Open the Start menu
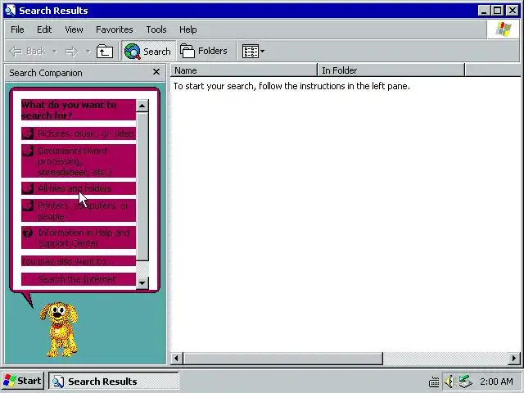The width and height of the screenshot is (524, 393). coord(23,381)
